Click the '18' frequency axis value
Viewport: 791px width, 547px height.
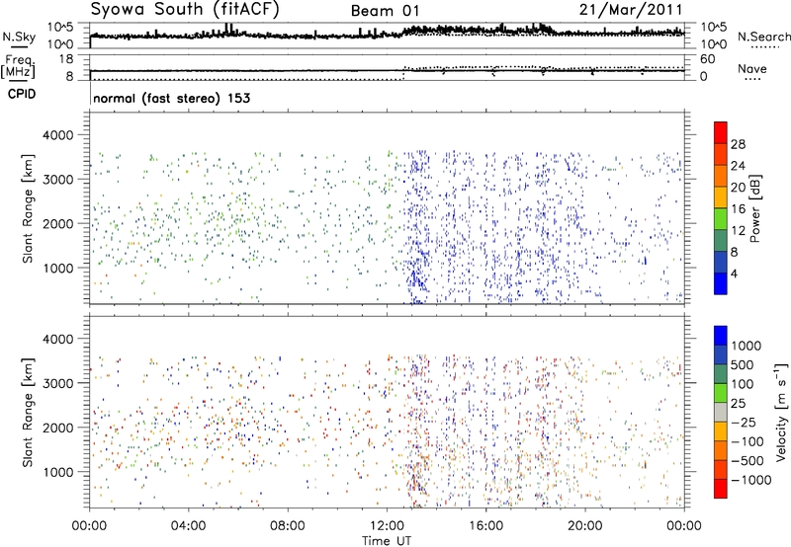(66, 59)
